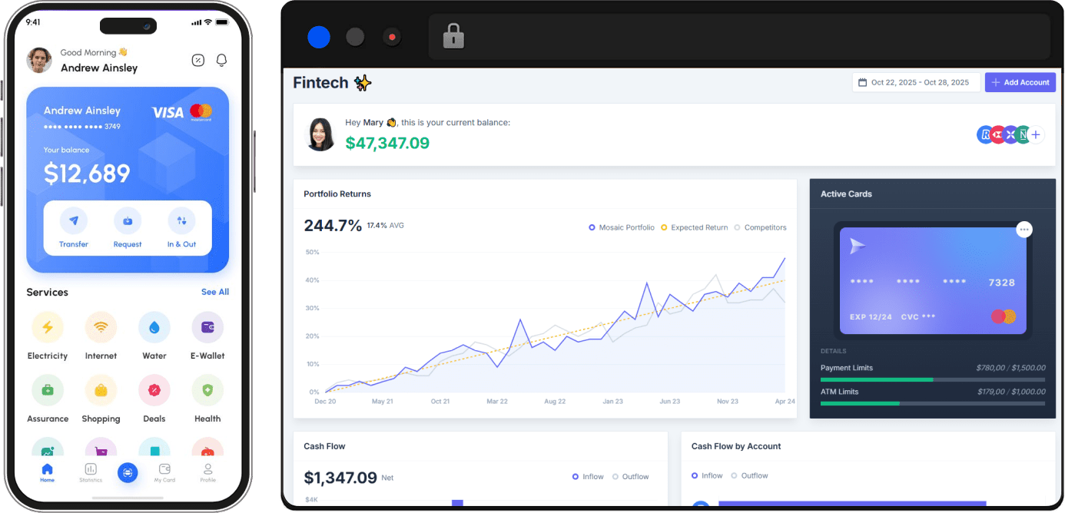Expand the In & Out transfer options
Image resolution: width=1065 pixels, height=513 pixels.
pyautogui.click(x=182, y=221)
